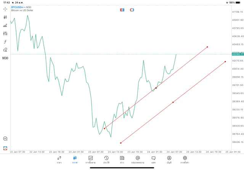Screen dimensions: 244x170
Task: Switch to the ราคา (Quotes) tab
Action: [59, 159]
